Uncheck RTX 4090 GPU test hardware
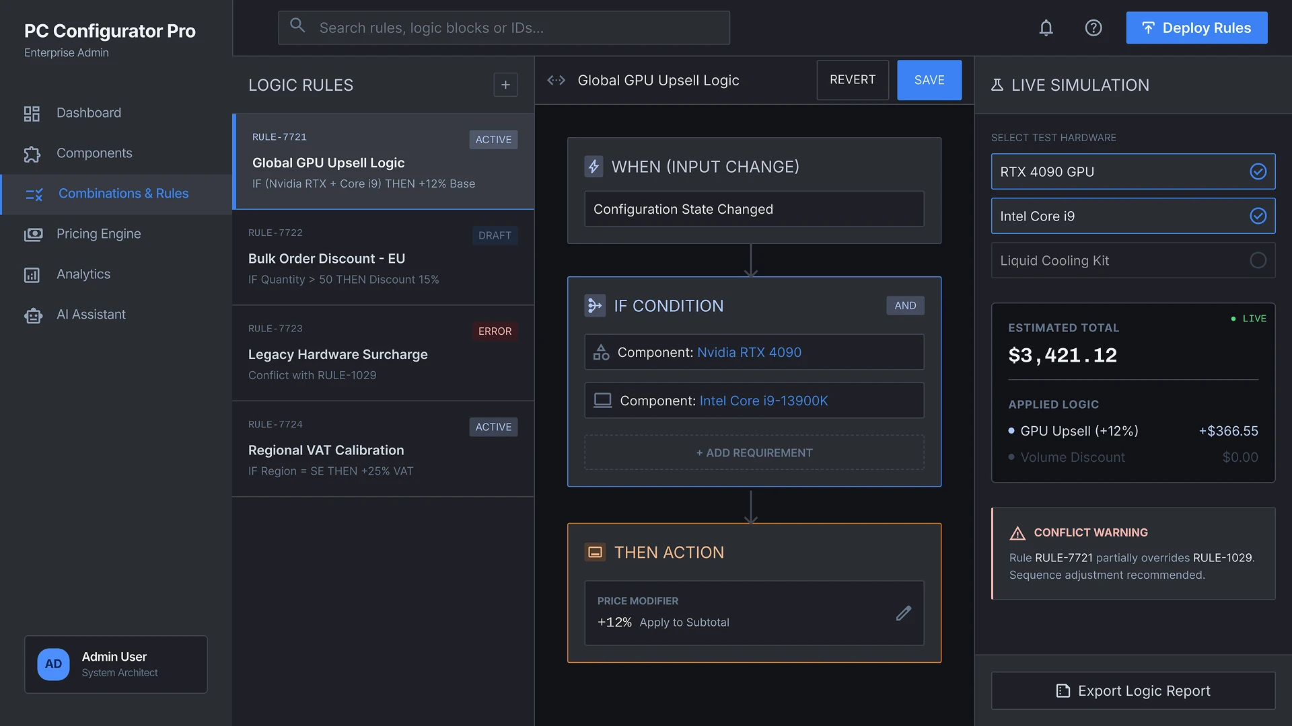 pyautogui.click(x=1258, y=171)
